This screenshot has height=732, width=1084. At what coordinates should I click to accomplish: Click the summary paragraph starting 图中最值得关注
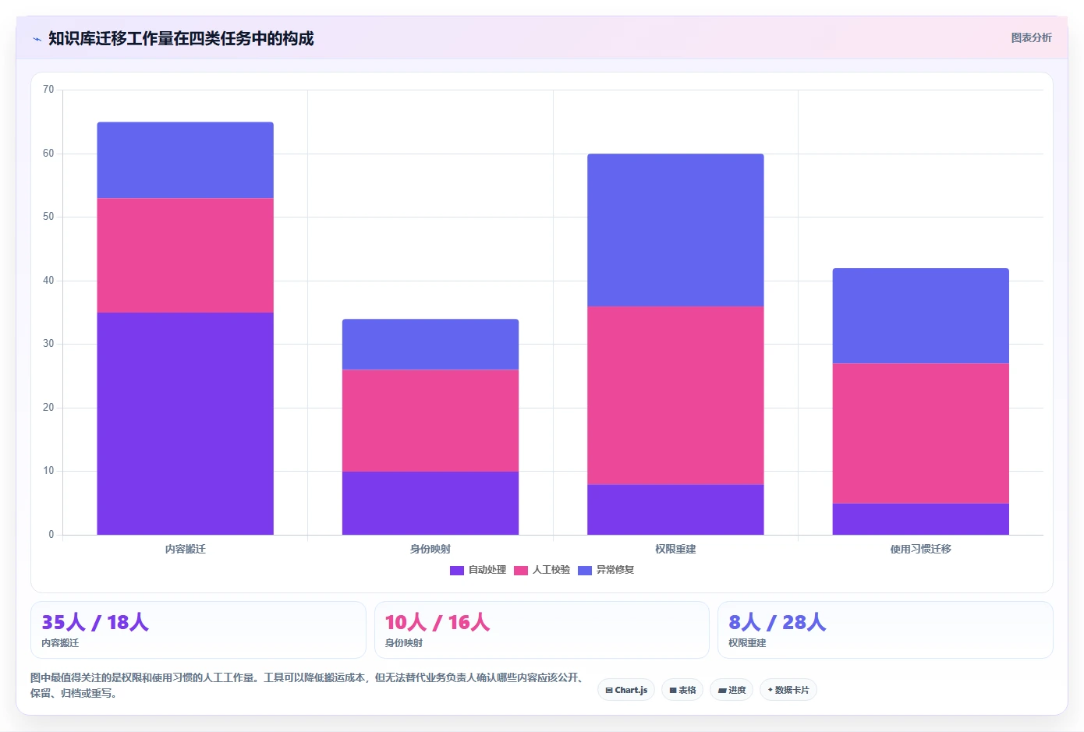[x=309, y=685]
